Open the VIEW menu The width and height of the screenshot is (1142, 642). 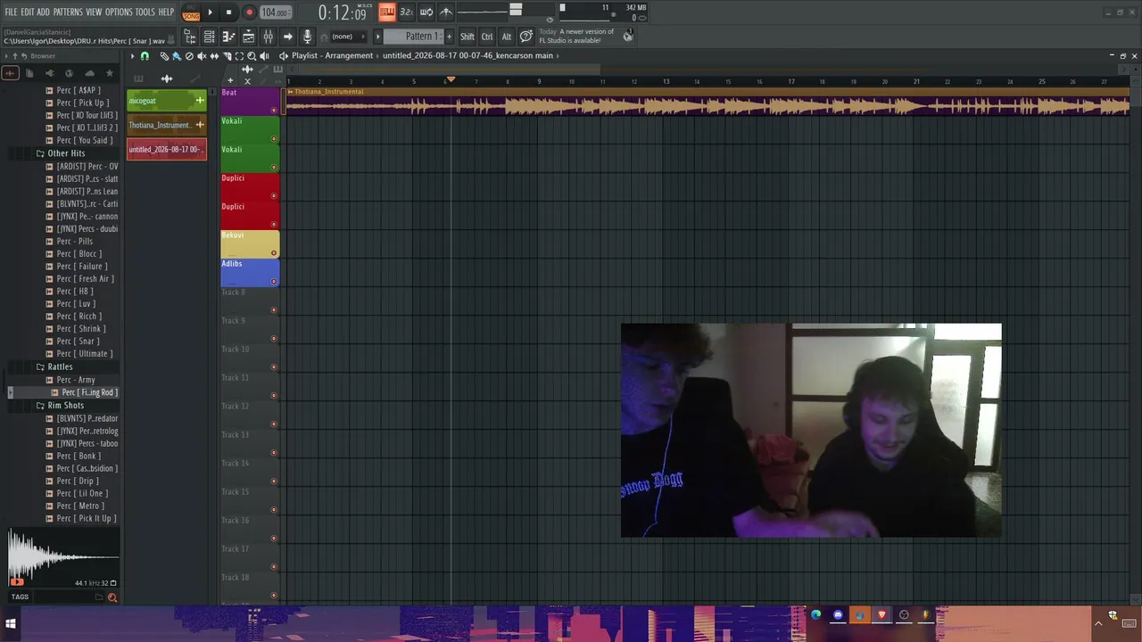pyautogui.click(x=94, y=12)
